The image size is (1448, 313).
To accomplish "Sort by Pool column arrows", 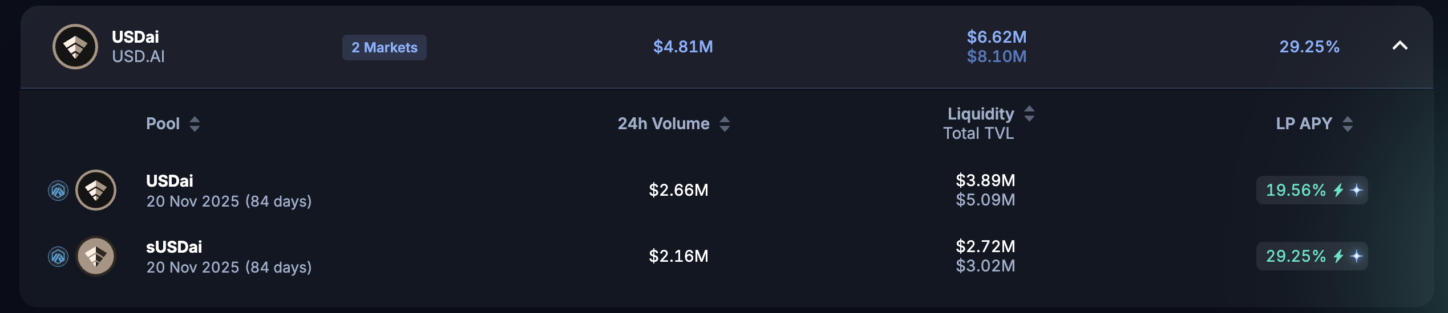I will point(195,124).
